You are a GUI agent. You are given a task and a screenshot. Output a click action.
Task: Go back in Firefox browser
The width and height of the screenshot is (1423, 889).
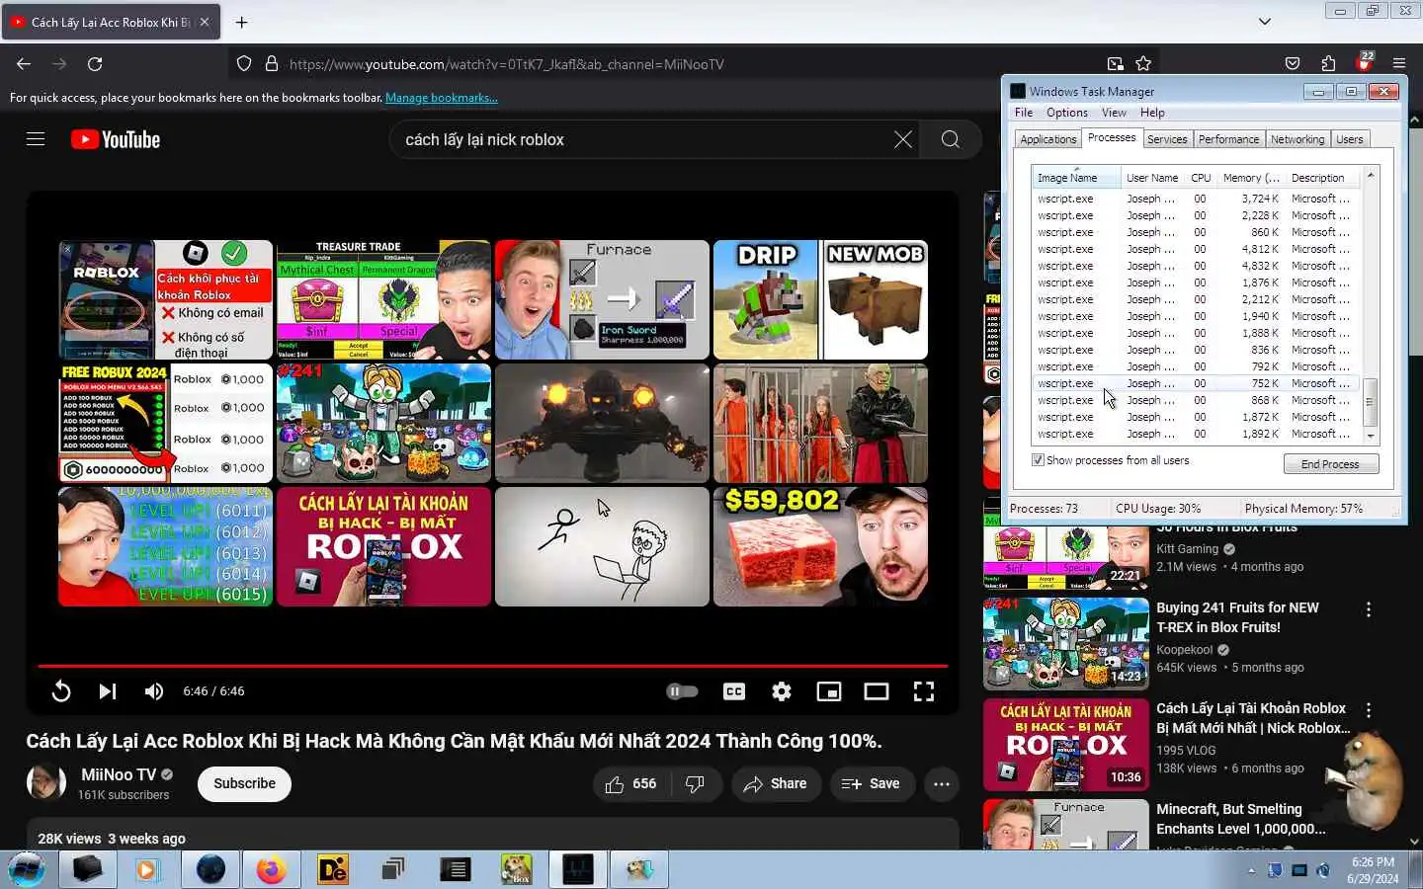pos(24,64)
